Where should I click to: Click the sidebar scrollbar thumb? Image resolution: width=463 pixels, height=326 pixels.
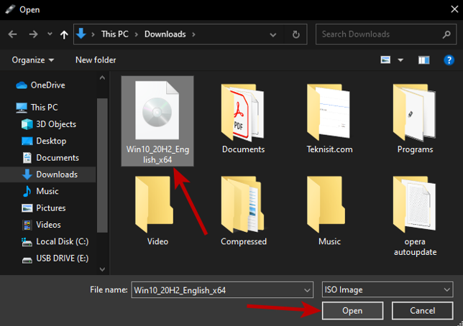click(x=102, y=165)
